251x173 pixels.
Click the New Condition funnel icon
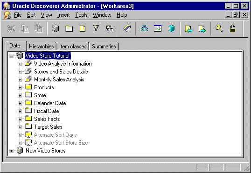(x=96, y=28)
